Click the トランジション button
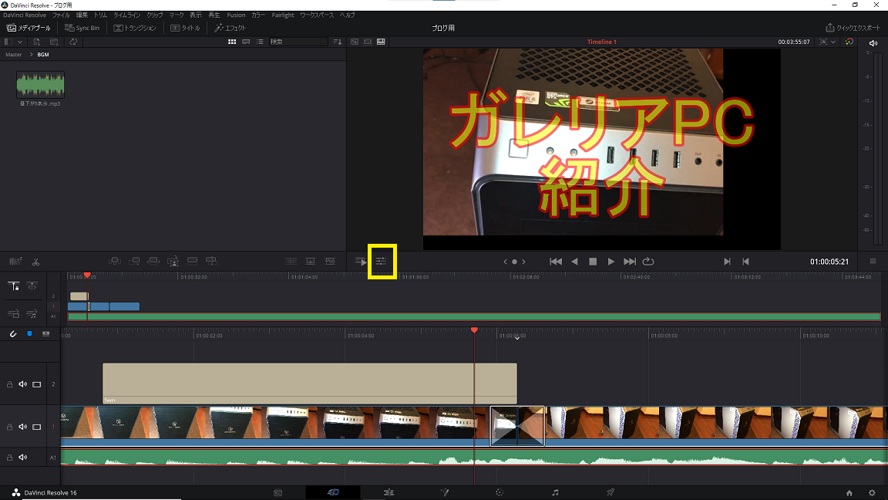Viewport: 888px width, 500px height. 136,28
